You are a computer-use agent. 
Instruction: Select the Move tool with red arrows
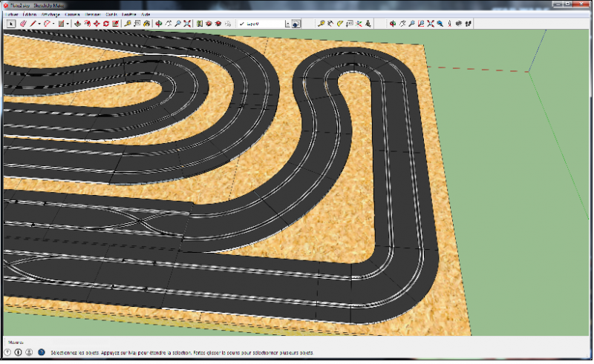click(97, 24)
